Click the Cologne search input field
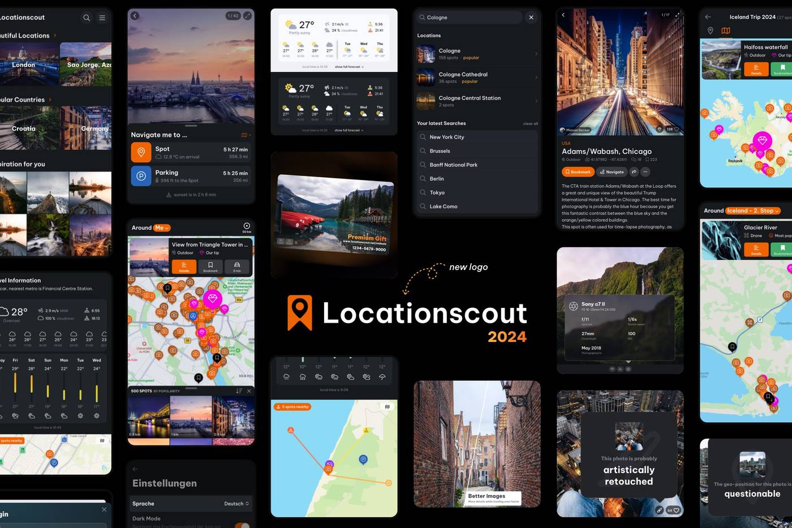792x528 pixels. point(470,18)
